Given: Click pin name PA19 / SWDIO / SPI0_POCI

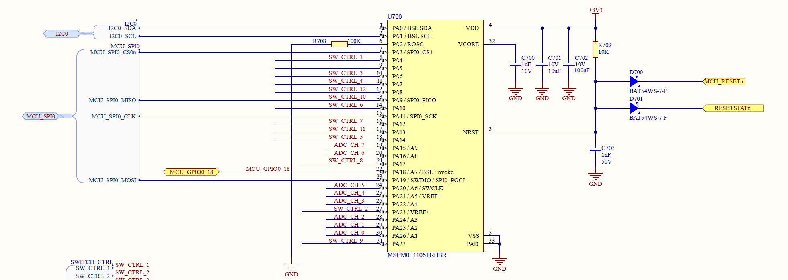Looking at the screenshot, I should [429, 180].
